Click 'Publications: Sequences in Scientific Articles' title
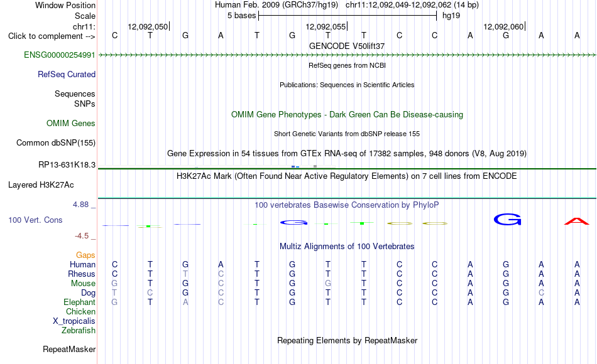The image size is (597, 364). pos(347,85)
